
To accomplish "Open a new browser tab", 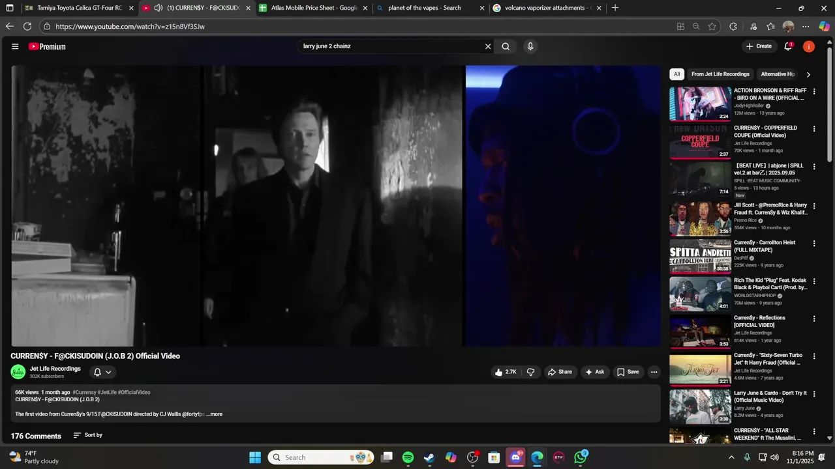I will tap(615, 8).
